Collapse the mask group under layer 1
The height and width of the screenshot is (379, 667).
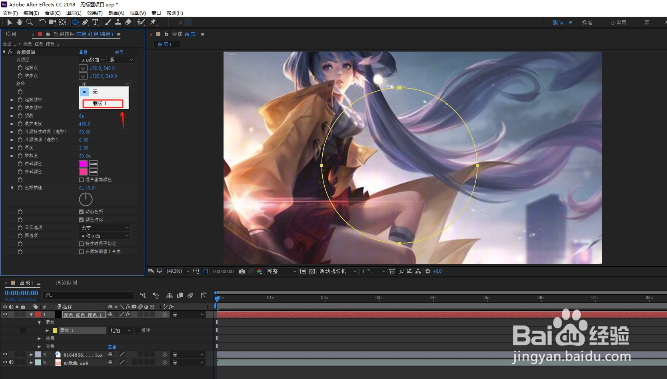click(x=39, y=322)
